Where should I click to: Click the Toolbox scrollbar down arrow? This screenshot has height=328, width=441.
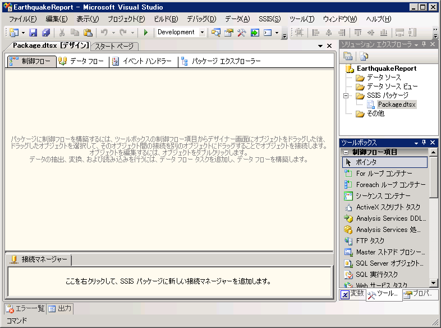(433, 283)
